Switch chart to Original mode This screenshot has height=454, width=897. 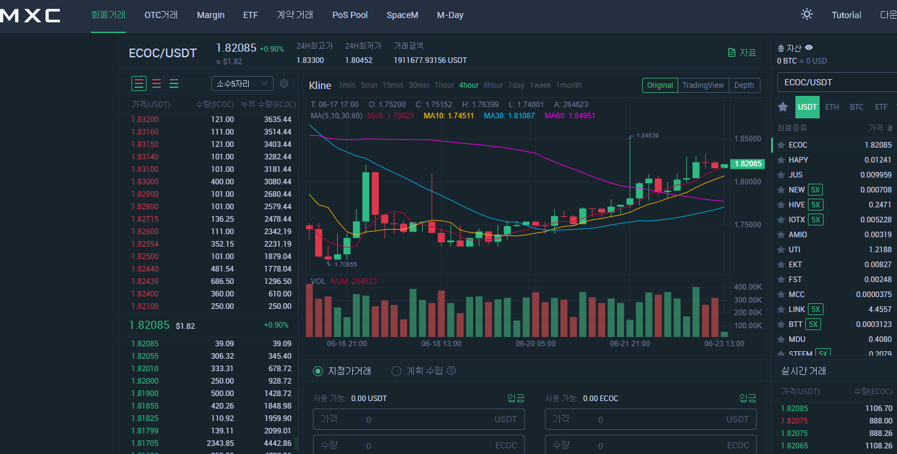pos(660,85)
